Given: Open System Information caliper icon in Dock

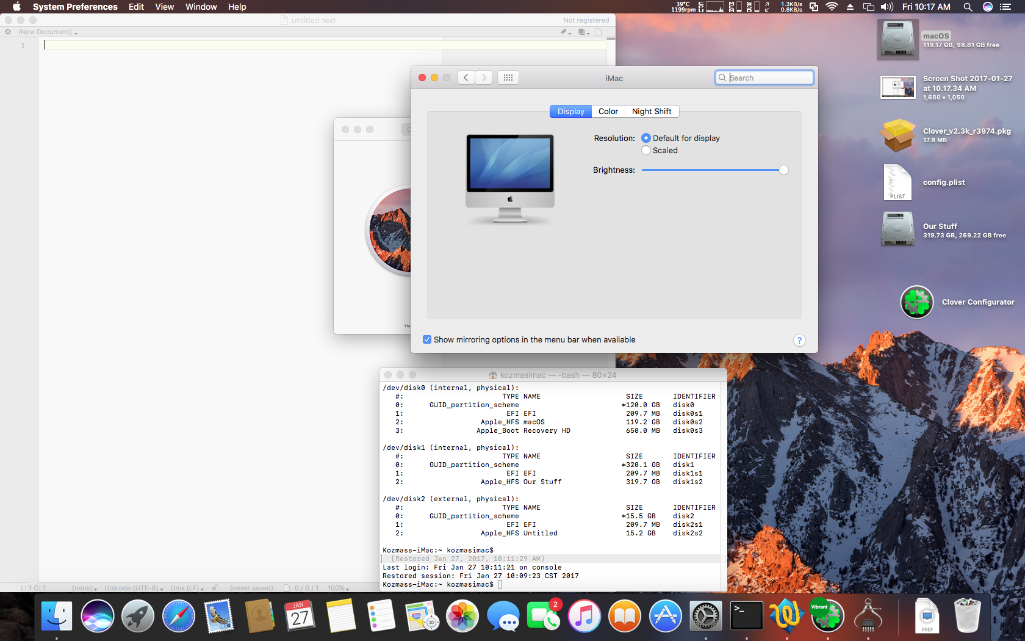Looking at the screenshot, I should pyautogui.click(x=868, y=616).
